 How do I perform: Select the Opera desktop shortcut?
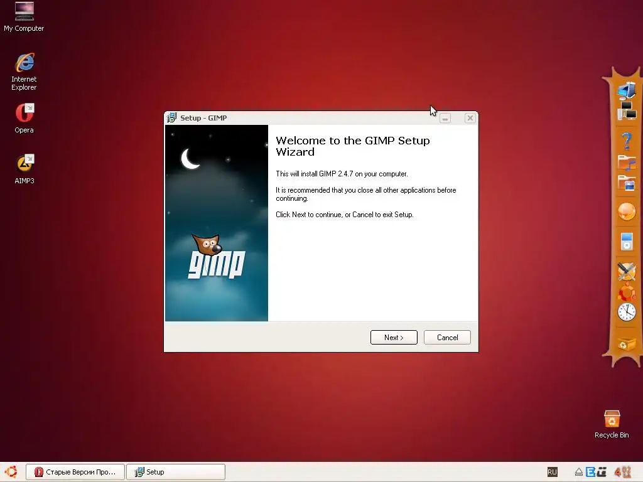pos(24,118)
